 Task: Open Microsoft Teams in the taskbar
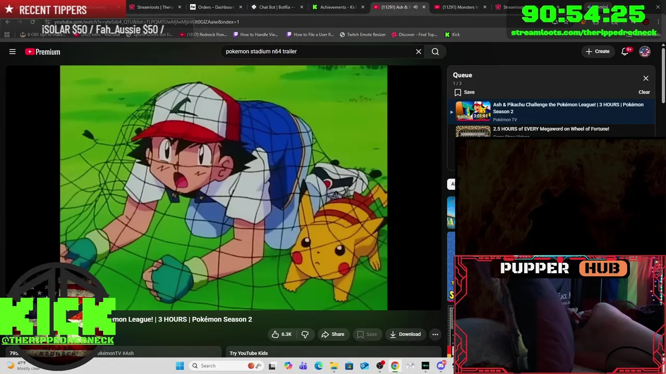pyautogui.click(x=303, y=366)
